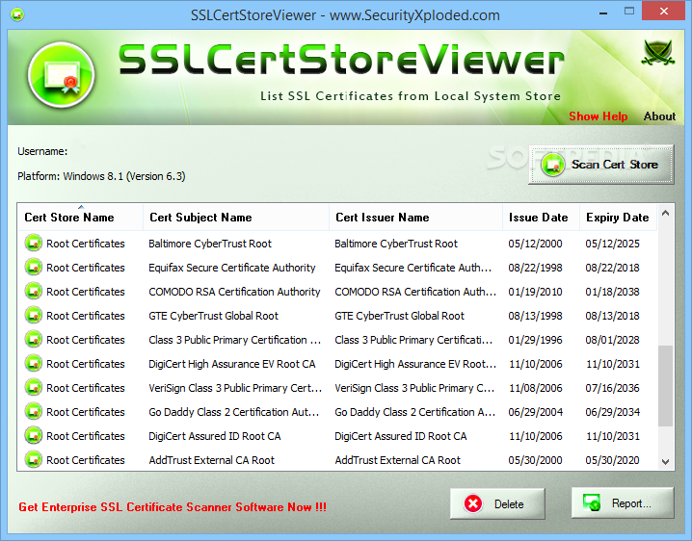This screenshot has width=692, height=541.
Task: Click certificate icon for Equifax Secure row
Action: [x=33, y=268]
